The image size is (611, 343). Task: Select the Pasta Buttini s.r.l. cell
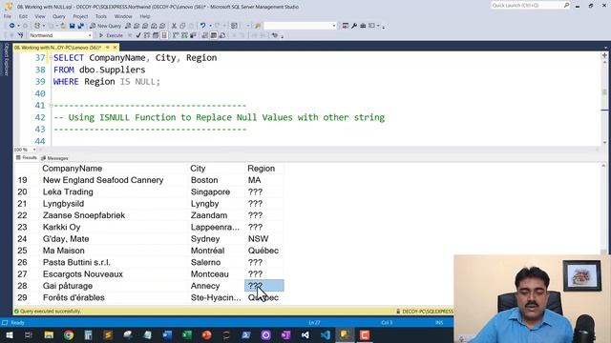[x=115, y=263]
